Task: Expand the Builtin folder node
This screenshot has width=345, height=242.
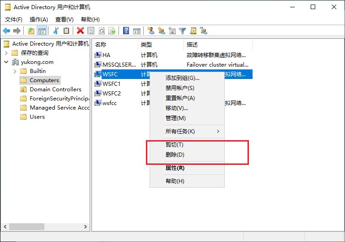Action: [15, 71]
